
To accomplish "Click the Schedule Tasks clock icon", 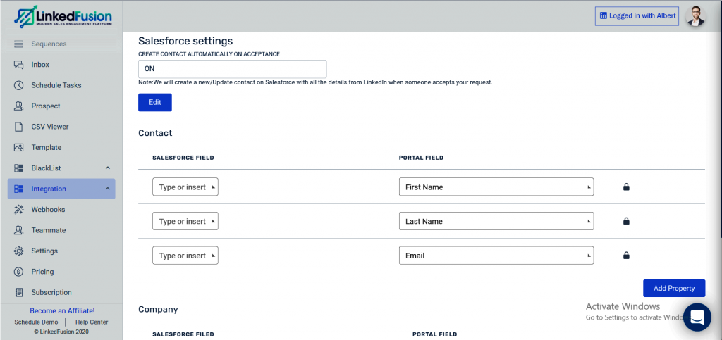I will (18, 85).
